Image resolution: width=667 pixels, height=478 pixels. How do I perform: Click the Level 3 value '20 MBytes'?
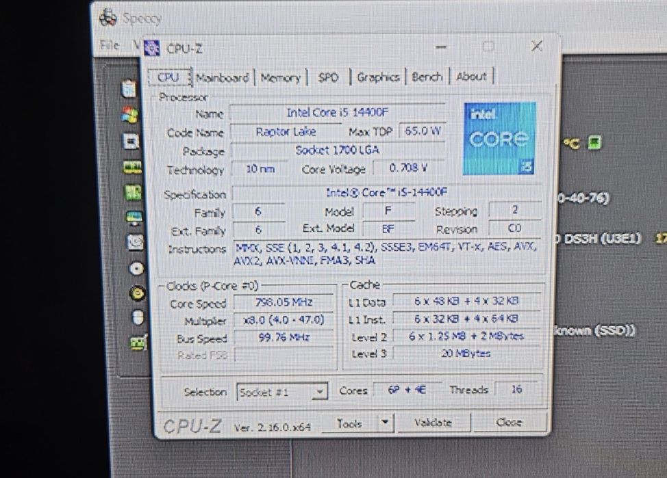click(x=466, y=353)
